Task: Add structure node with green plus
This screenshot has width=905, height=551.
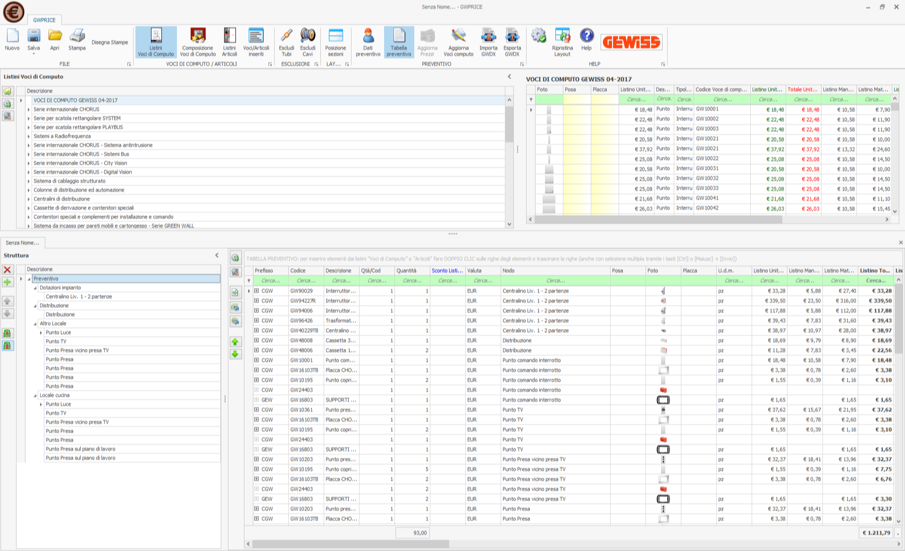Action: 8,282
